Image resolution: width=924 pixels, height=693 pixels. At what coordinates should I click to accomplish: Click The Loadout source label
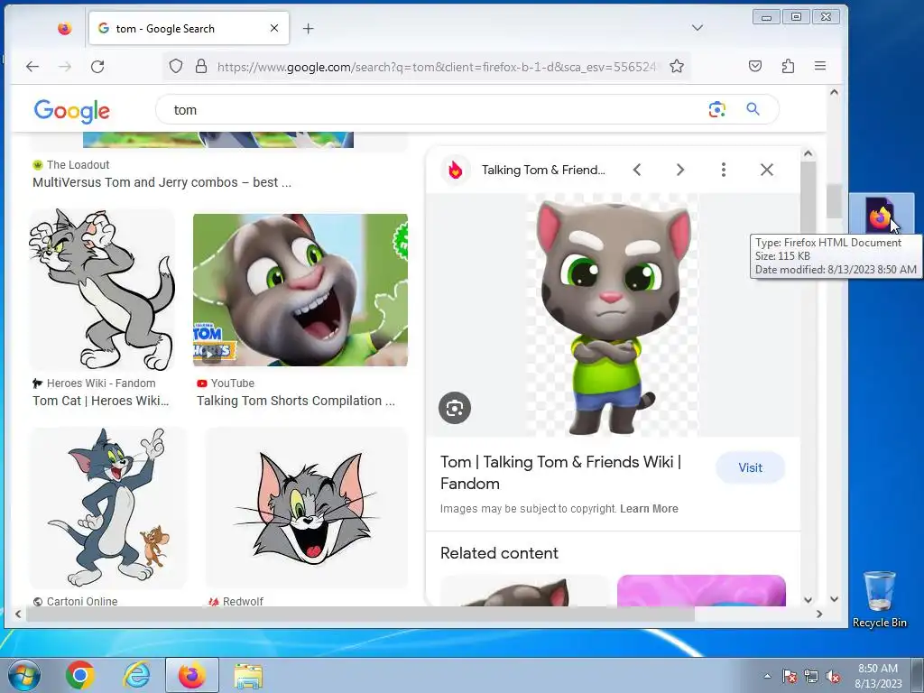pos(78,165)
